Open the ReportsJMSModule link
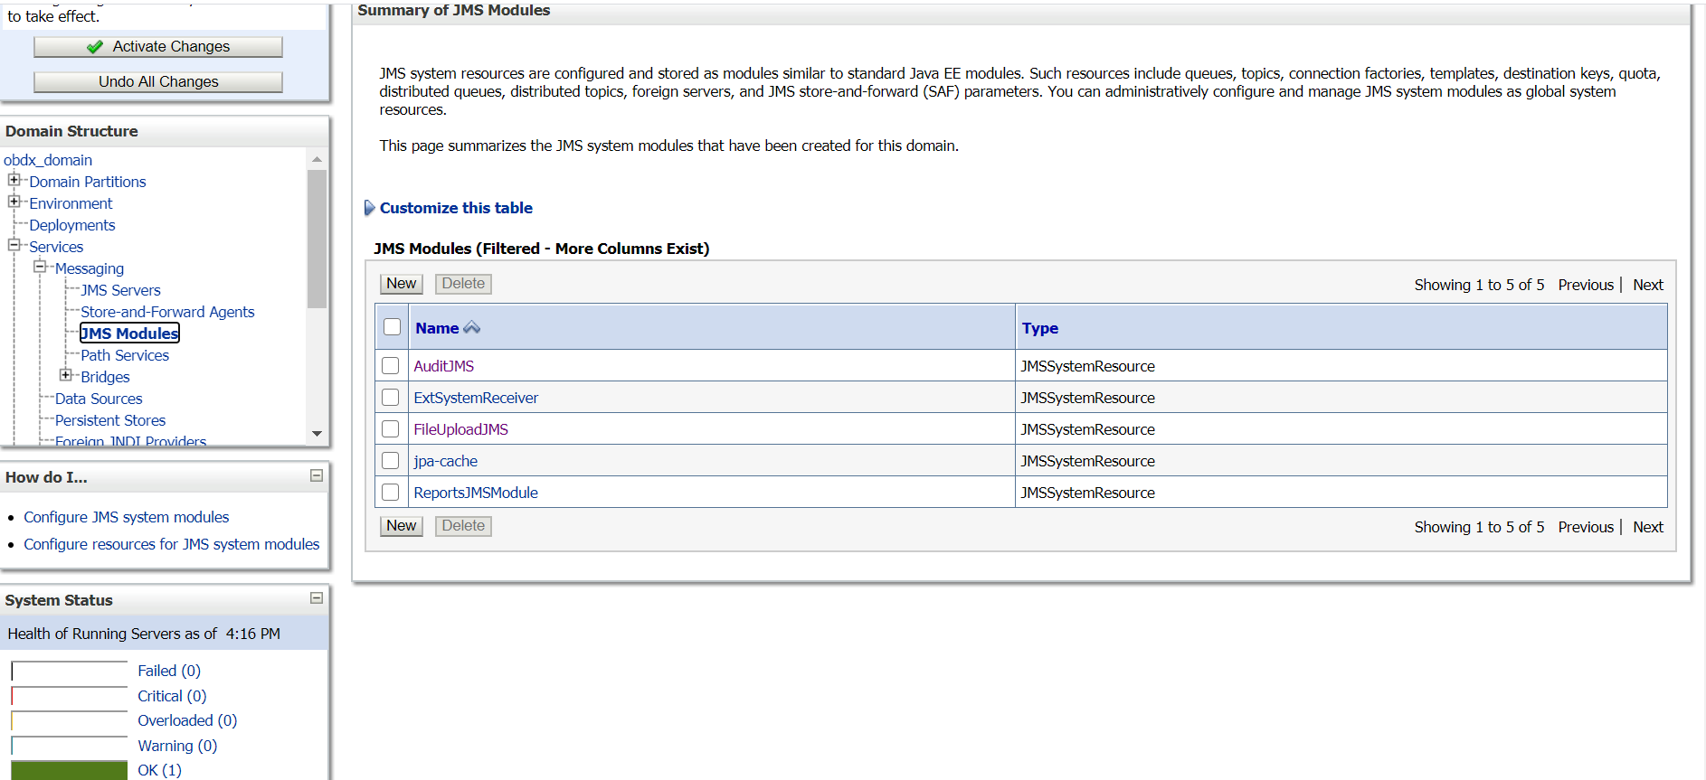 click(x=476, y=493)
